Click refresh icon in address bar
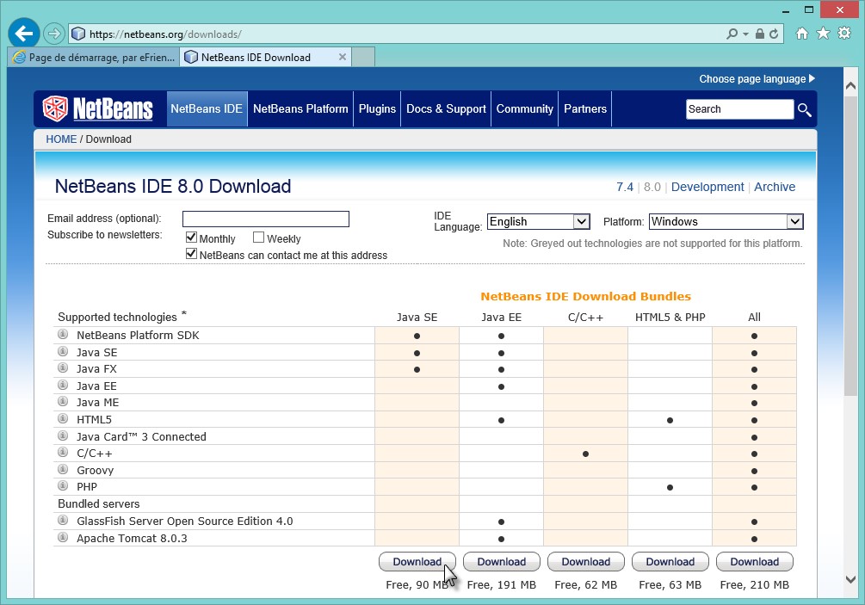This screenshot has height=605, width=865. click(775, 34)
